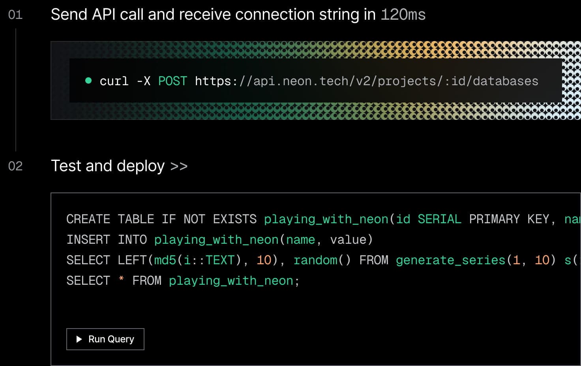
Task: Click the api.neon.tech URL in the command
Action: (x=366, y=81)
